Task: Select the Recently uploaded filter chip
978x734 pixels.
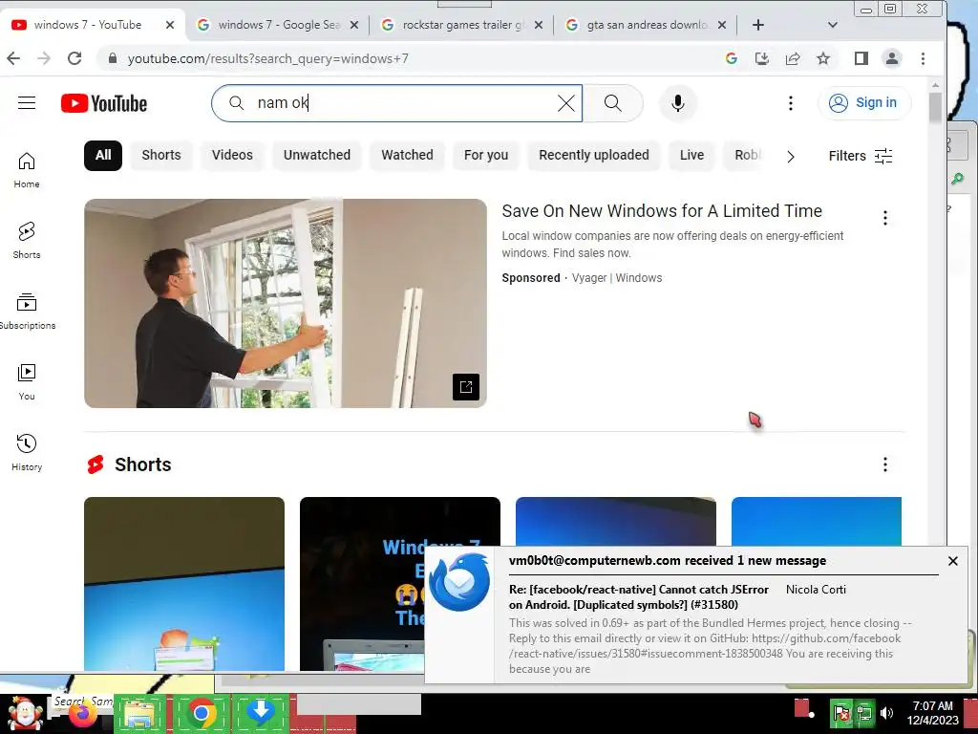Action: [594, 156]
